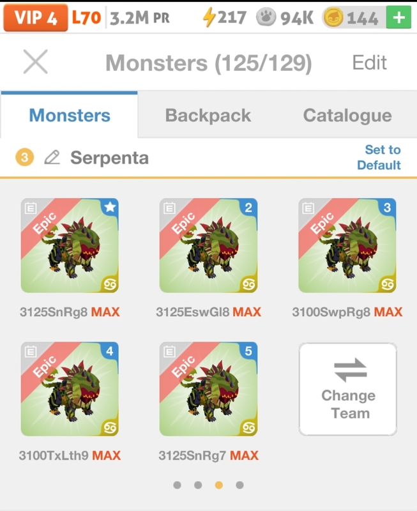417x511 pixels.
Task: Open the VIP 4 badge
Action: click(36, 18)
